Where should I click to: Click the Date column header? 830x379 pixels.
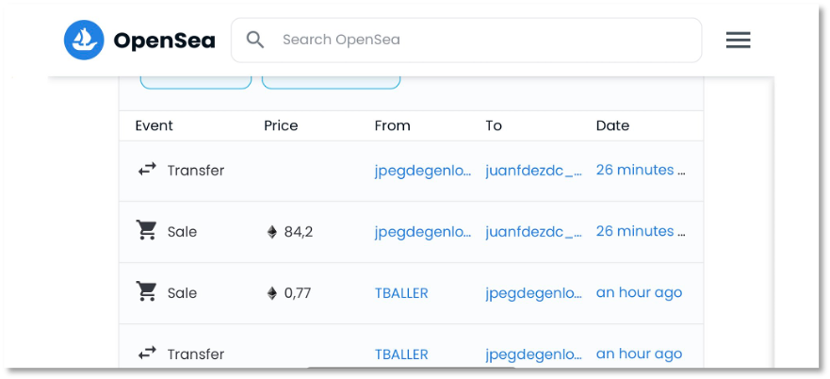pos(612,125)
